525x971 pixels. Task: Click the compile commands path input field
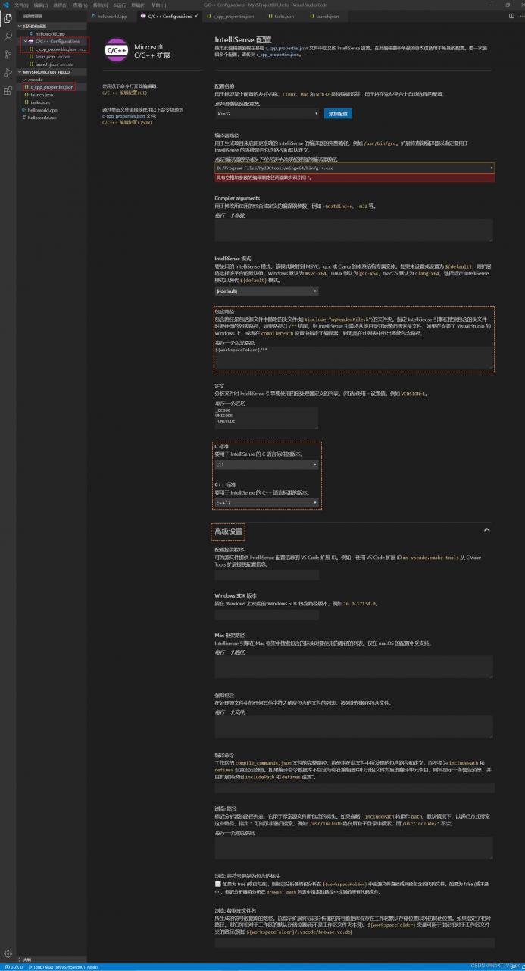(354, 787)
